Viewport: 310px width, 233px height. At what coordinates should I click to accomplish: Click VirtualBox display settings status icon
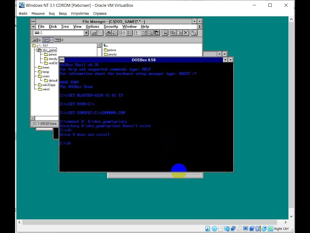click(x=246, y=229)
